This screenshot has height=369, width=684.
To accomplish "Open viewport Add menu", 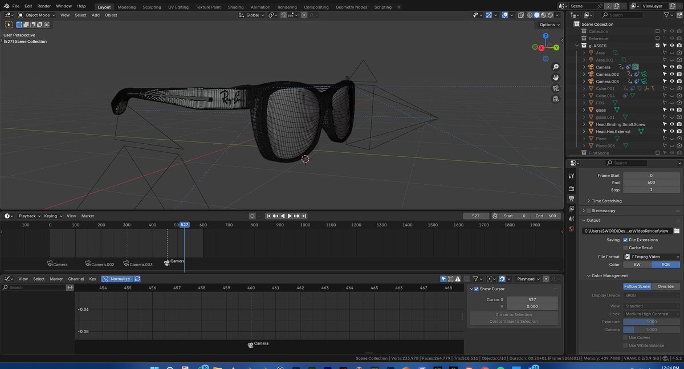I will (96, 15).
